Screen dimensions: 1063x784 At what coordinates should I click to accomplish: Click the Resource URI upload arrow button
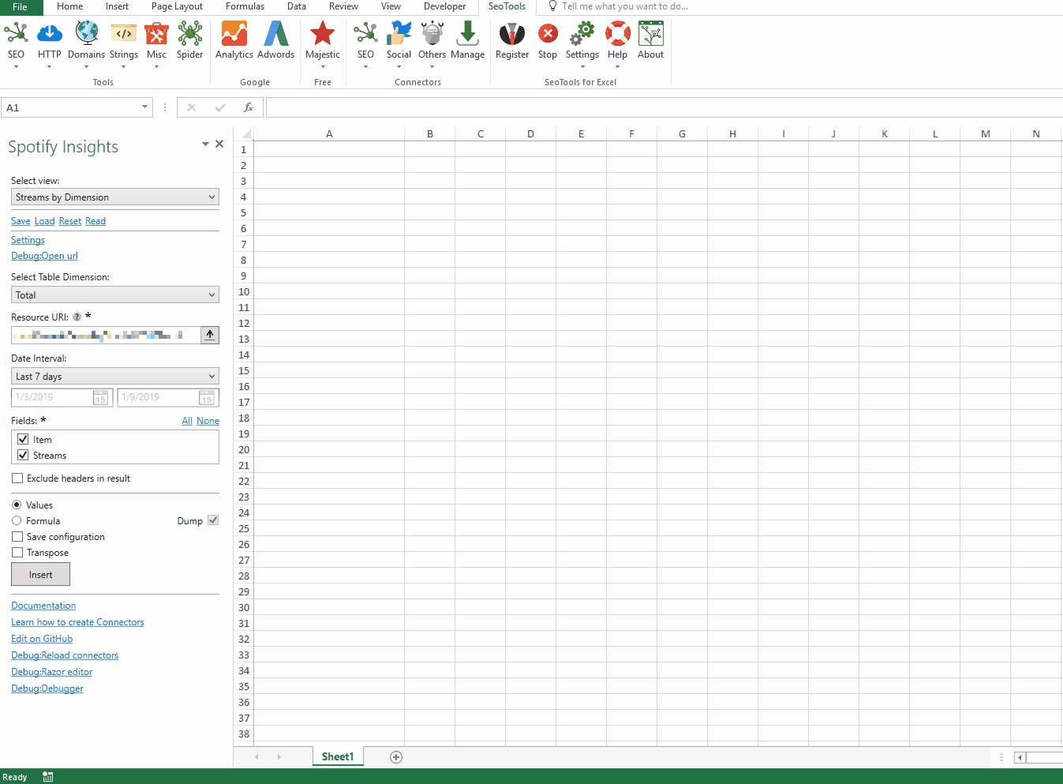click(x=210, y=335)
